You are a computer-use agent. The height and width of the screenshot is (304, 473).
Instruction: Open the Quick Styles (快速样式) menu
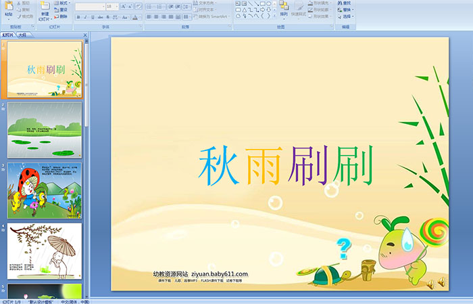(299, 9)
